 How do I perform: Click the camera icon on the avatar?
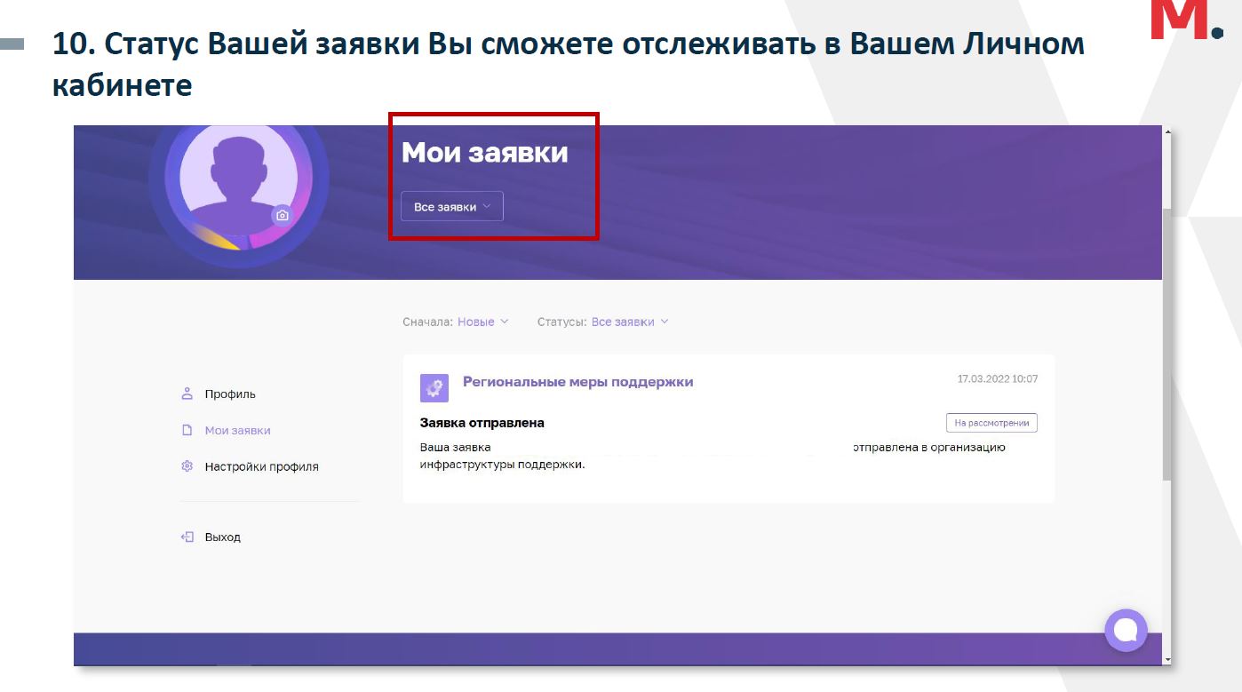[282, 215]
